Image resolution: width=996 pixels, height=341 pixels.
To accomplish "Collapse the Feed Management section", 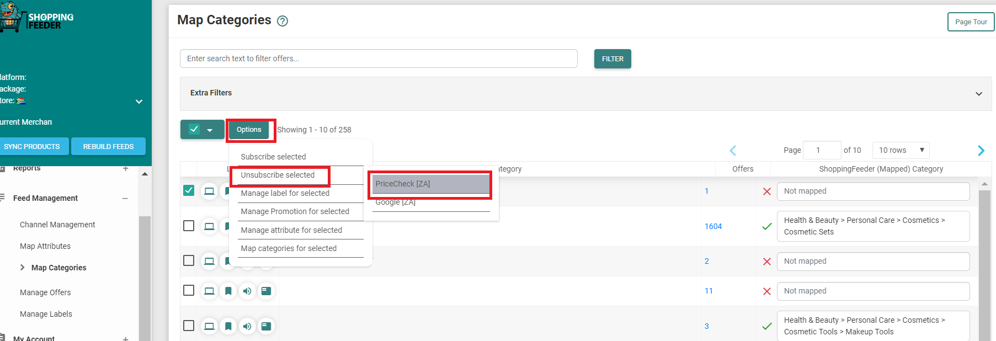I will (125, 198).
